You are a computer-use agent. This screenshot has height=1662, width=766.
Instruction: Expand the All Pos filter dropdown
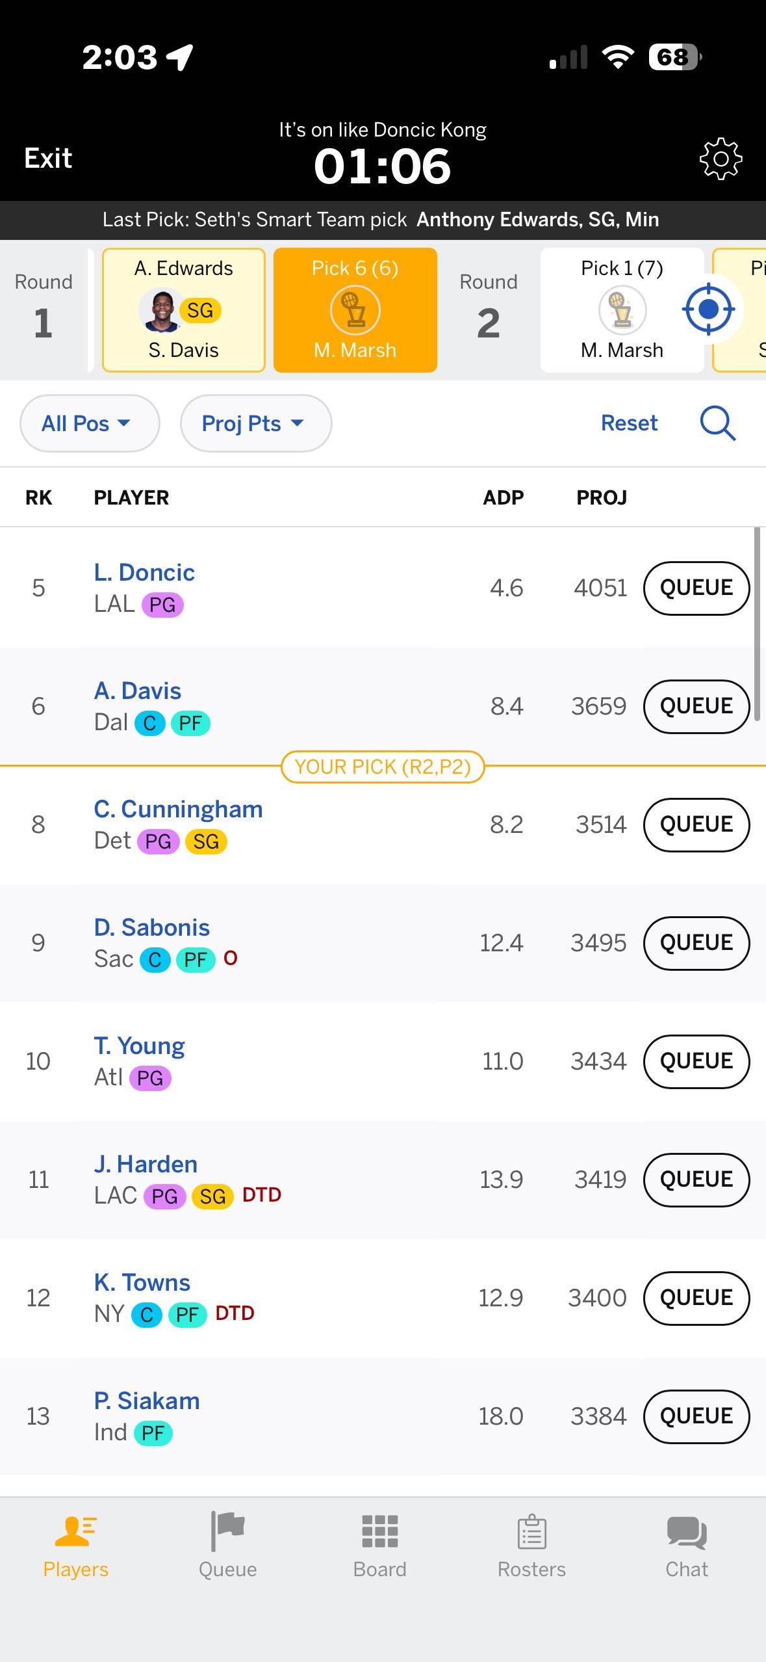point(90,423)
